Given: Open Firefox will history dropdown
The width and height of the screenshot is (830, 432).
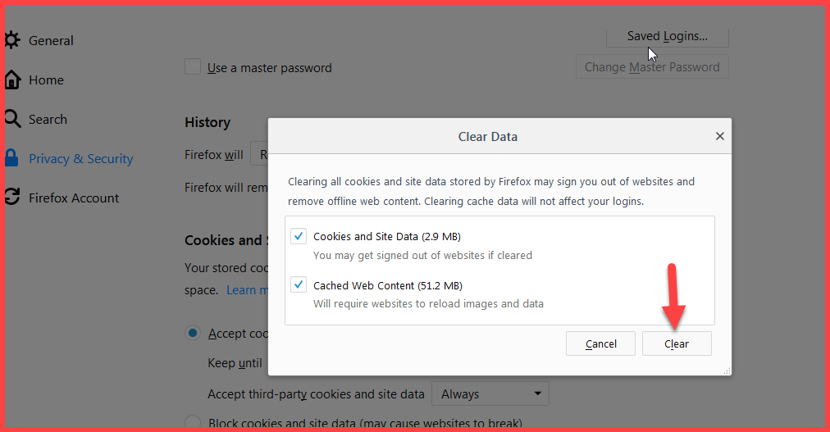Looking at the screenshot, I should [x=259, y=154].
